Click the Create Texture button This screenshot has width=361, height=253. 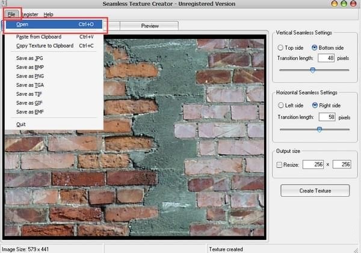(x=315, y=191)
